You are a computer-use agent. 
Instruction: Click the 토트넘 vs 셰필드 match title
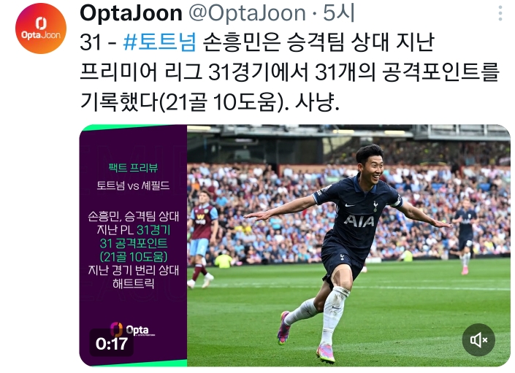133,185
